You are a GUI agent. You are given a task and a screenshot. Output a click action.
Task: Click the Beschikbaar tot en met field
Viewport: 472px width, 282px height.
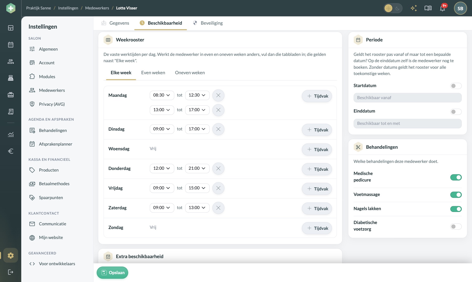[x=407, y=124]
